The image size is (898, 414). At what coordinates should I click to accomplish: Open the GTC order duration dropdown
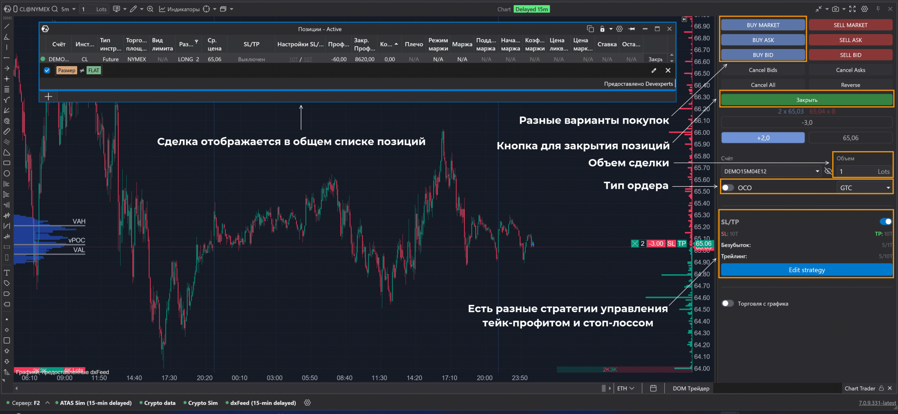point(864,188)
